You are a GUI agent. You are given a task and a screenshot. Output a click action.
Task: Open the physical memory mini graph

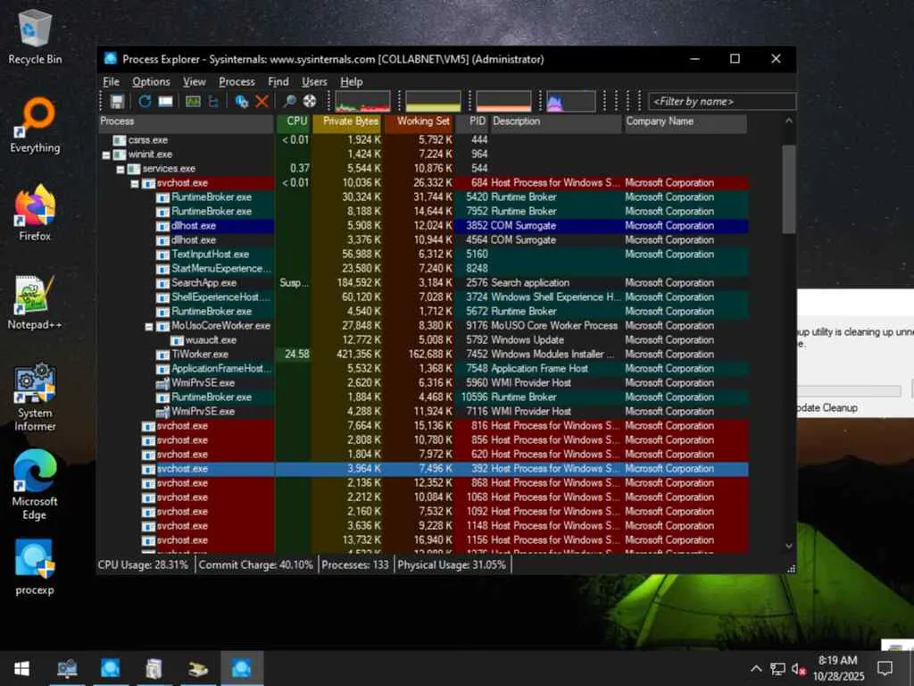pos(503,102)
